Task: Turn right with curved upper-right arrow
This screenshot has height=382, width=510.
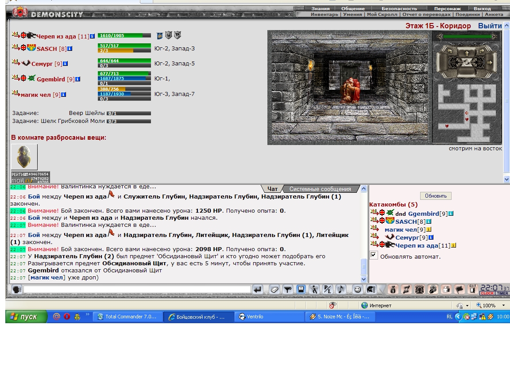Action: pos(483,51)
